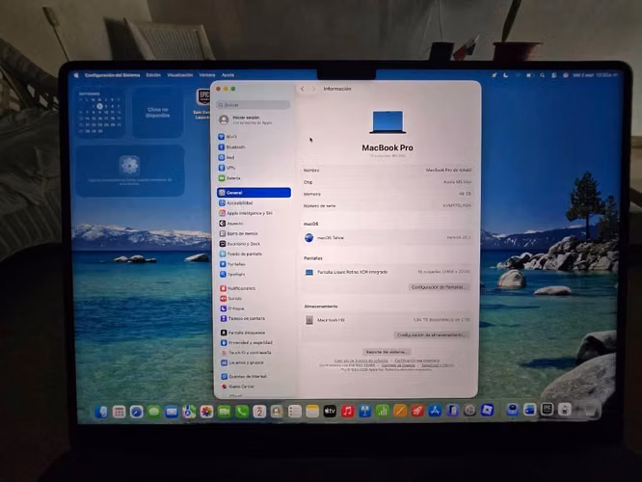
Task: Open Photos from the Dock
Action: (x=206, y=412)
